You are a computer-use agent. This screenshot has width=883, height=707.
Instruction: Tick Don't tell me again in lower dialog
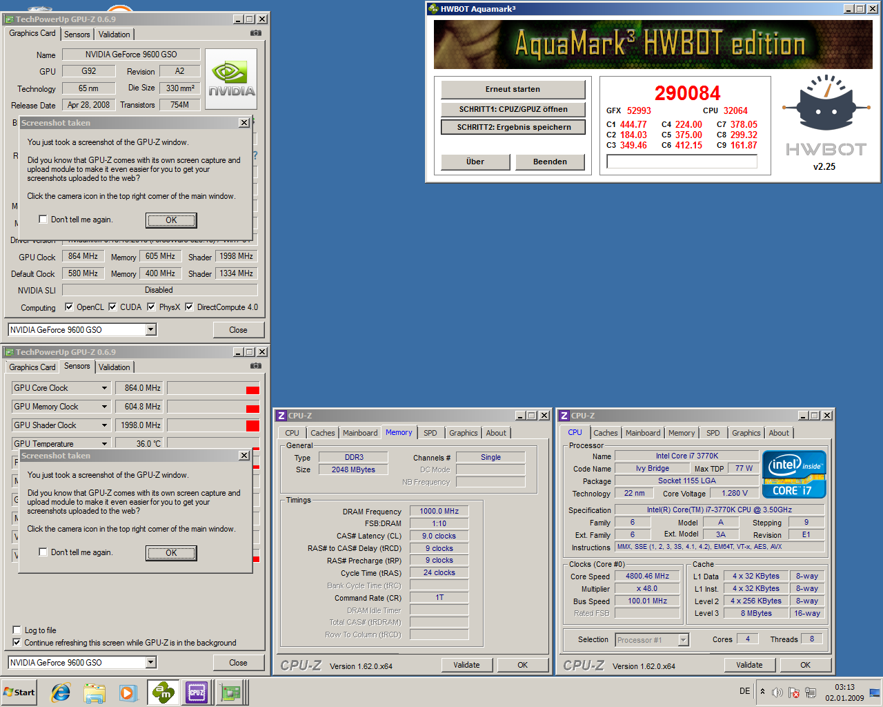43,552
